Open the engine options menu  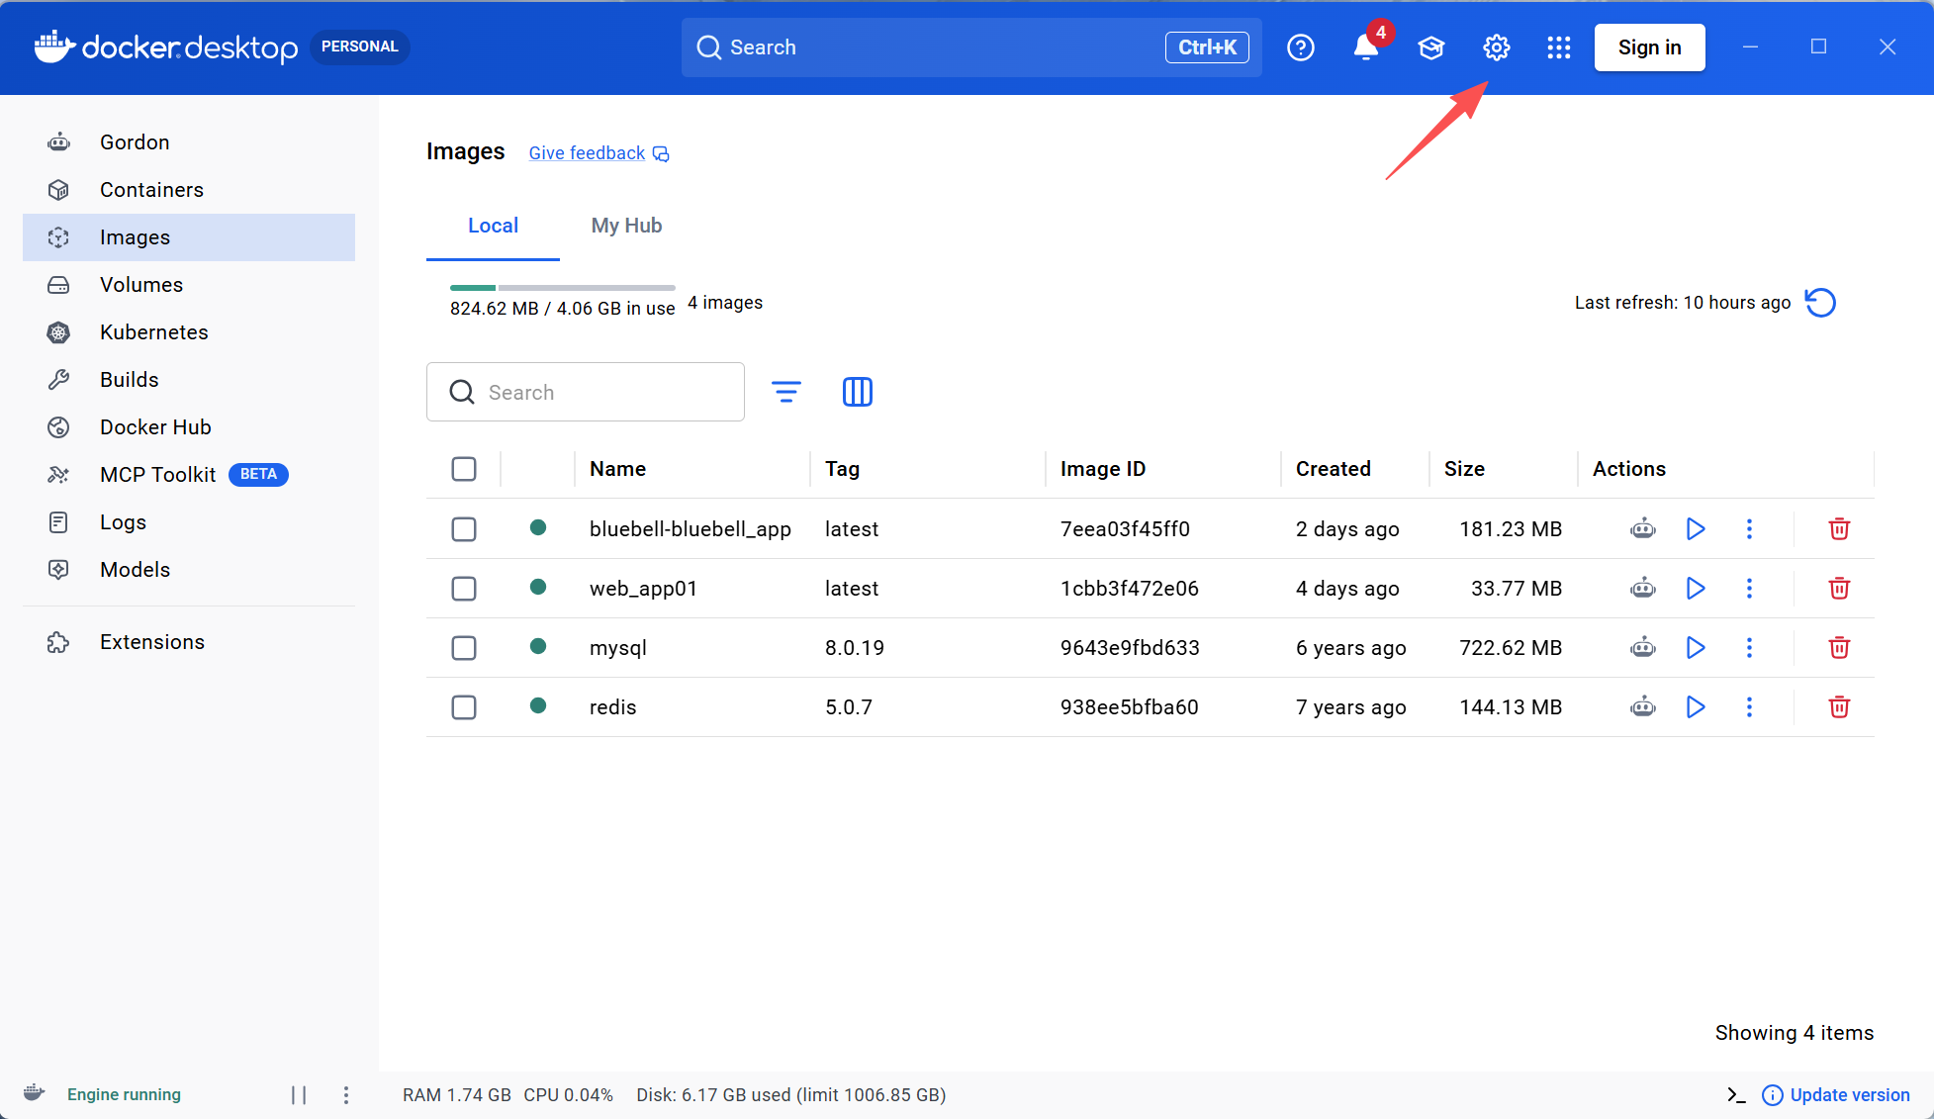click(346, 1094)
